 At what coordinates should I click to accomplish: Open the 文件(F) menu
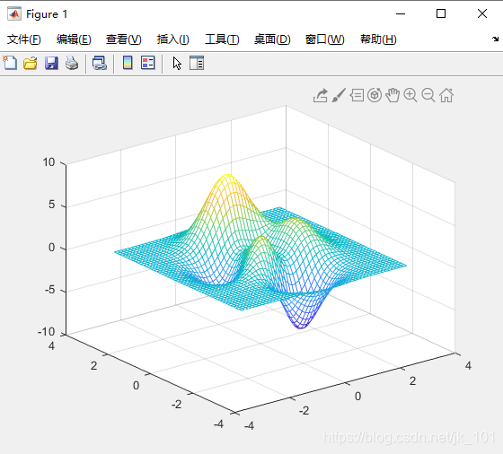(x=24, y=39)
